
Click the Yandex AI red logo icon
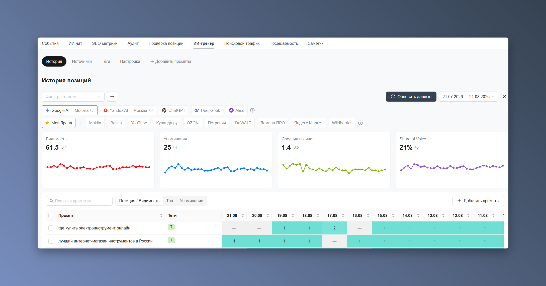[x=106, y=110]
